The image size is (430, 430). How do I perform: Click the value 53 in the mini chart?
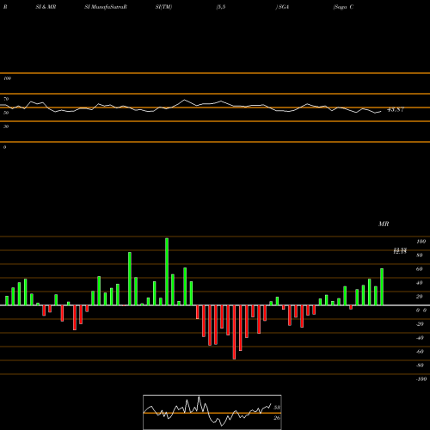(277, 408)
